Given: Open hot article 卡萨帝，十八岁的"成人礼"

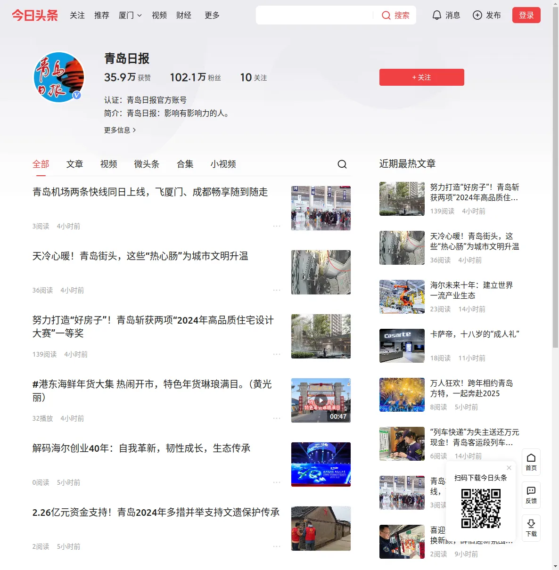Looking at the screenshot, I should pos(475,334).
